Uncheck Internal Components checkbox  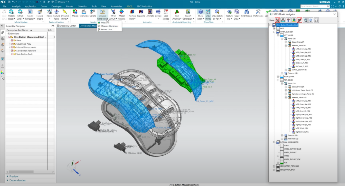[12, 47]
